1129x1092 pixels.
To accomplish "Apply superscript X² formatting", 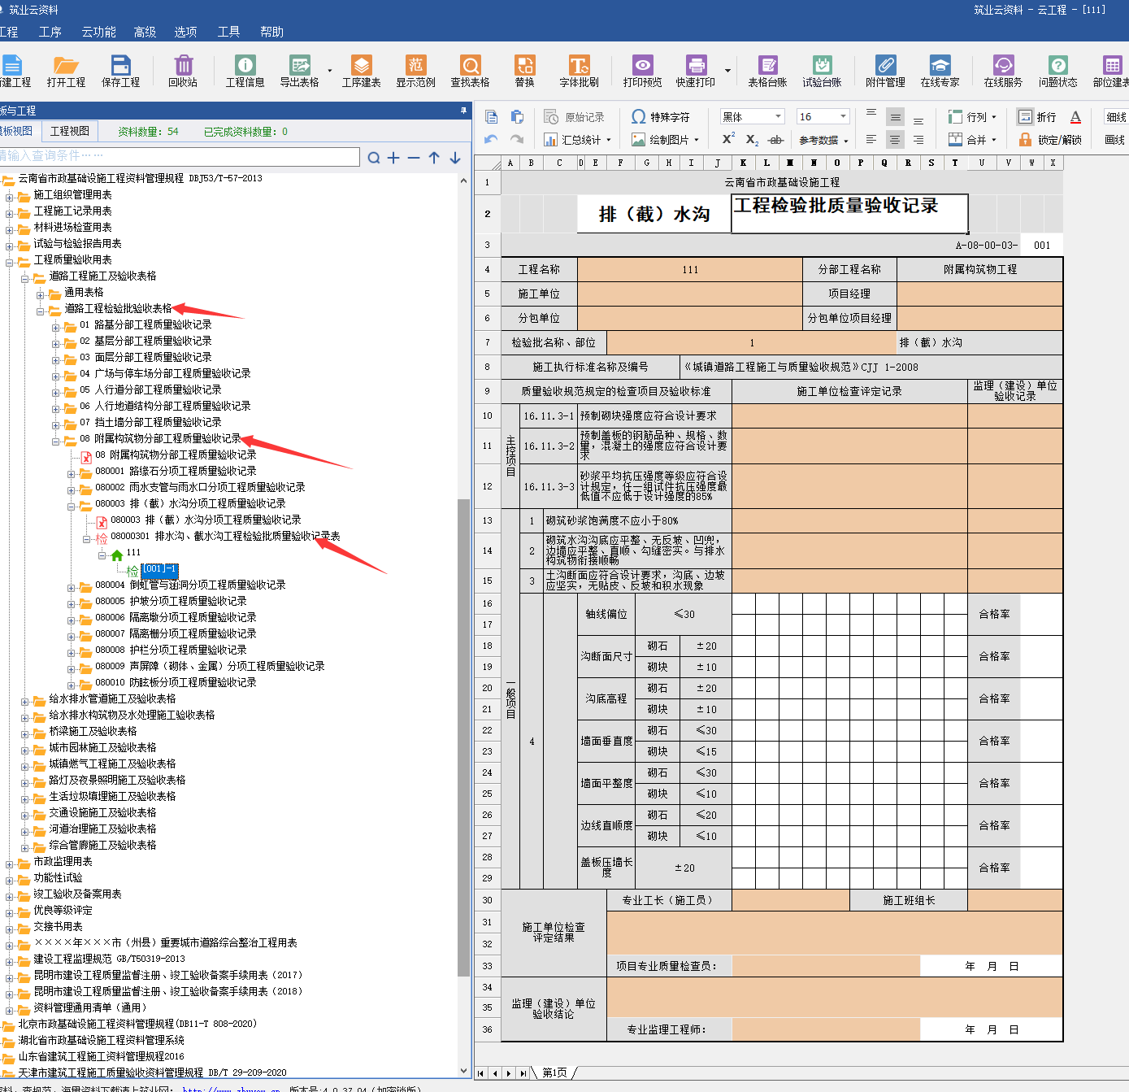I will (x=728, y=139).
